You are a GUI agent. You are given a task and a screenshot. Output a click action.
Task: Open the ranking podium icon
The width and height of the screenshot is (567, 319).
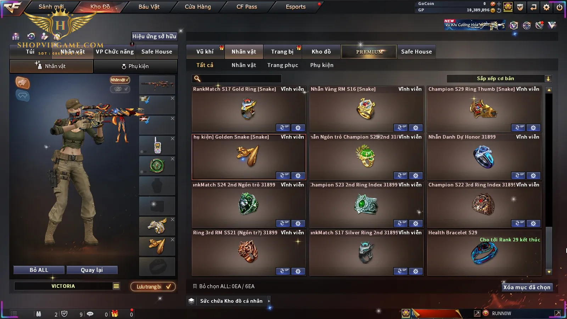pos(16,36)
